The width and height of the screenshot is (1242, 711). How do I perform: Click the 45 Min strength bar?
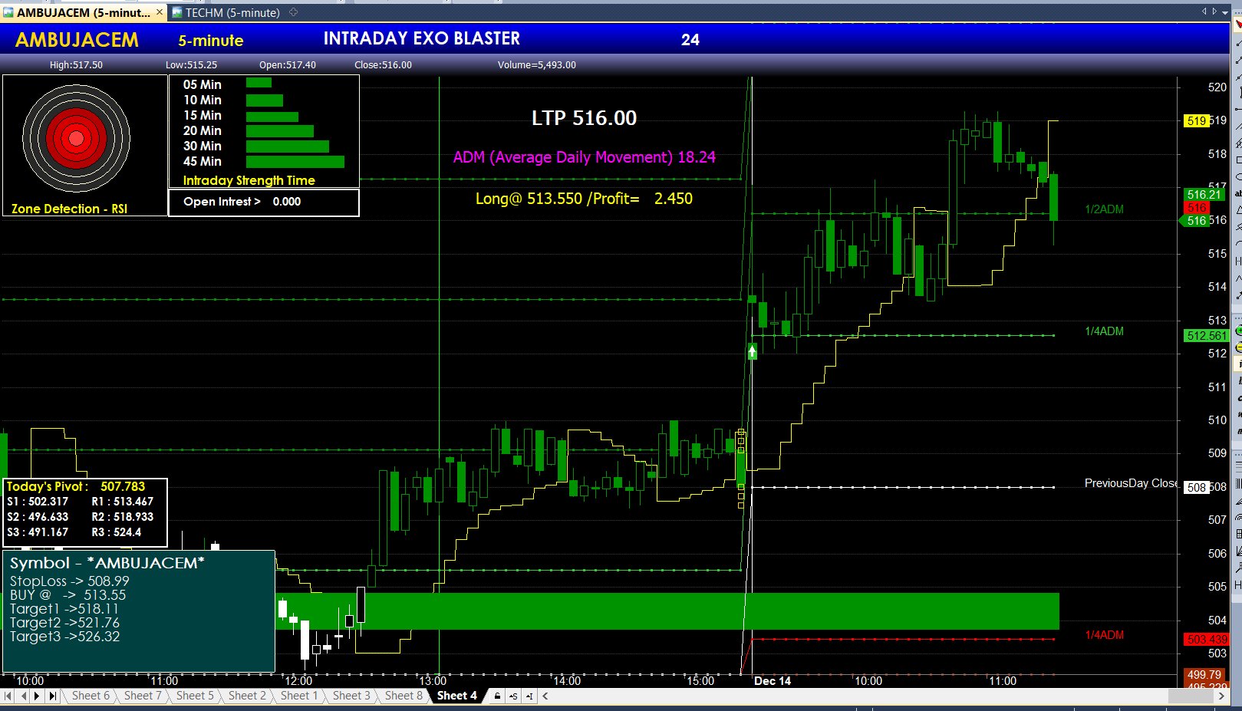click(295, 161)
